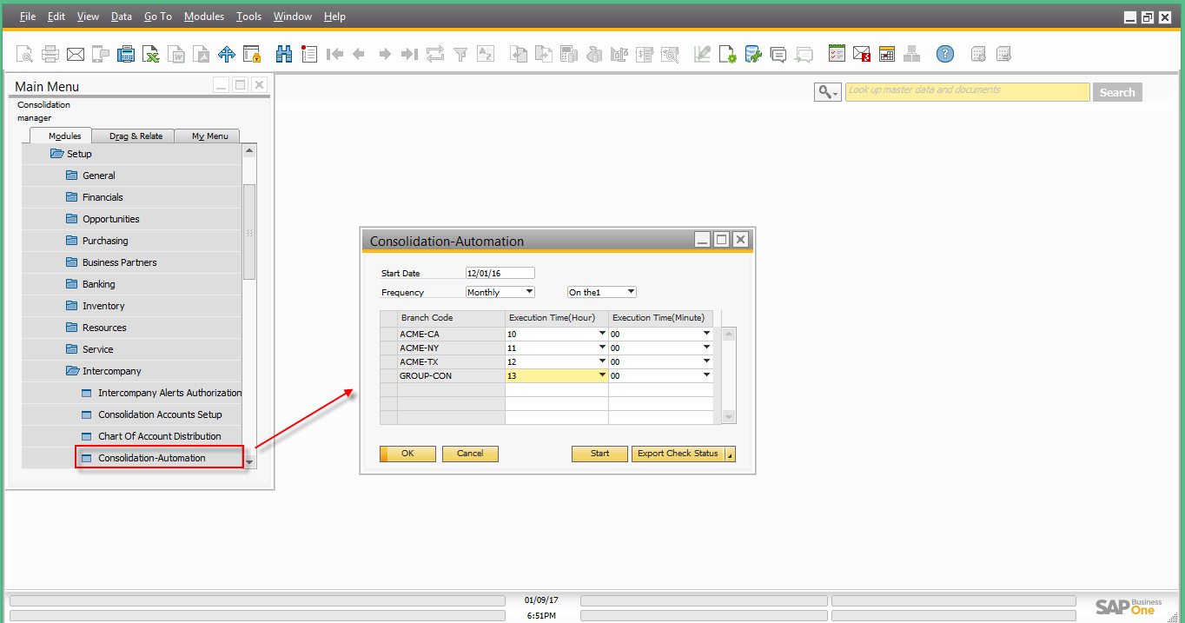
Task: Open the Lock Screen toolbar icon
Action: [252, 55]
